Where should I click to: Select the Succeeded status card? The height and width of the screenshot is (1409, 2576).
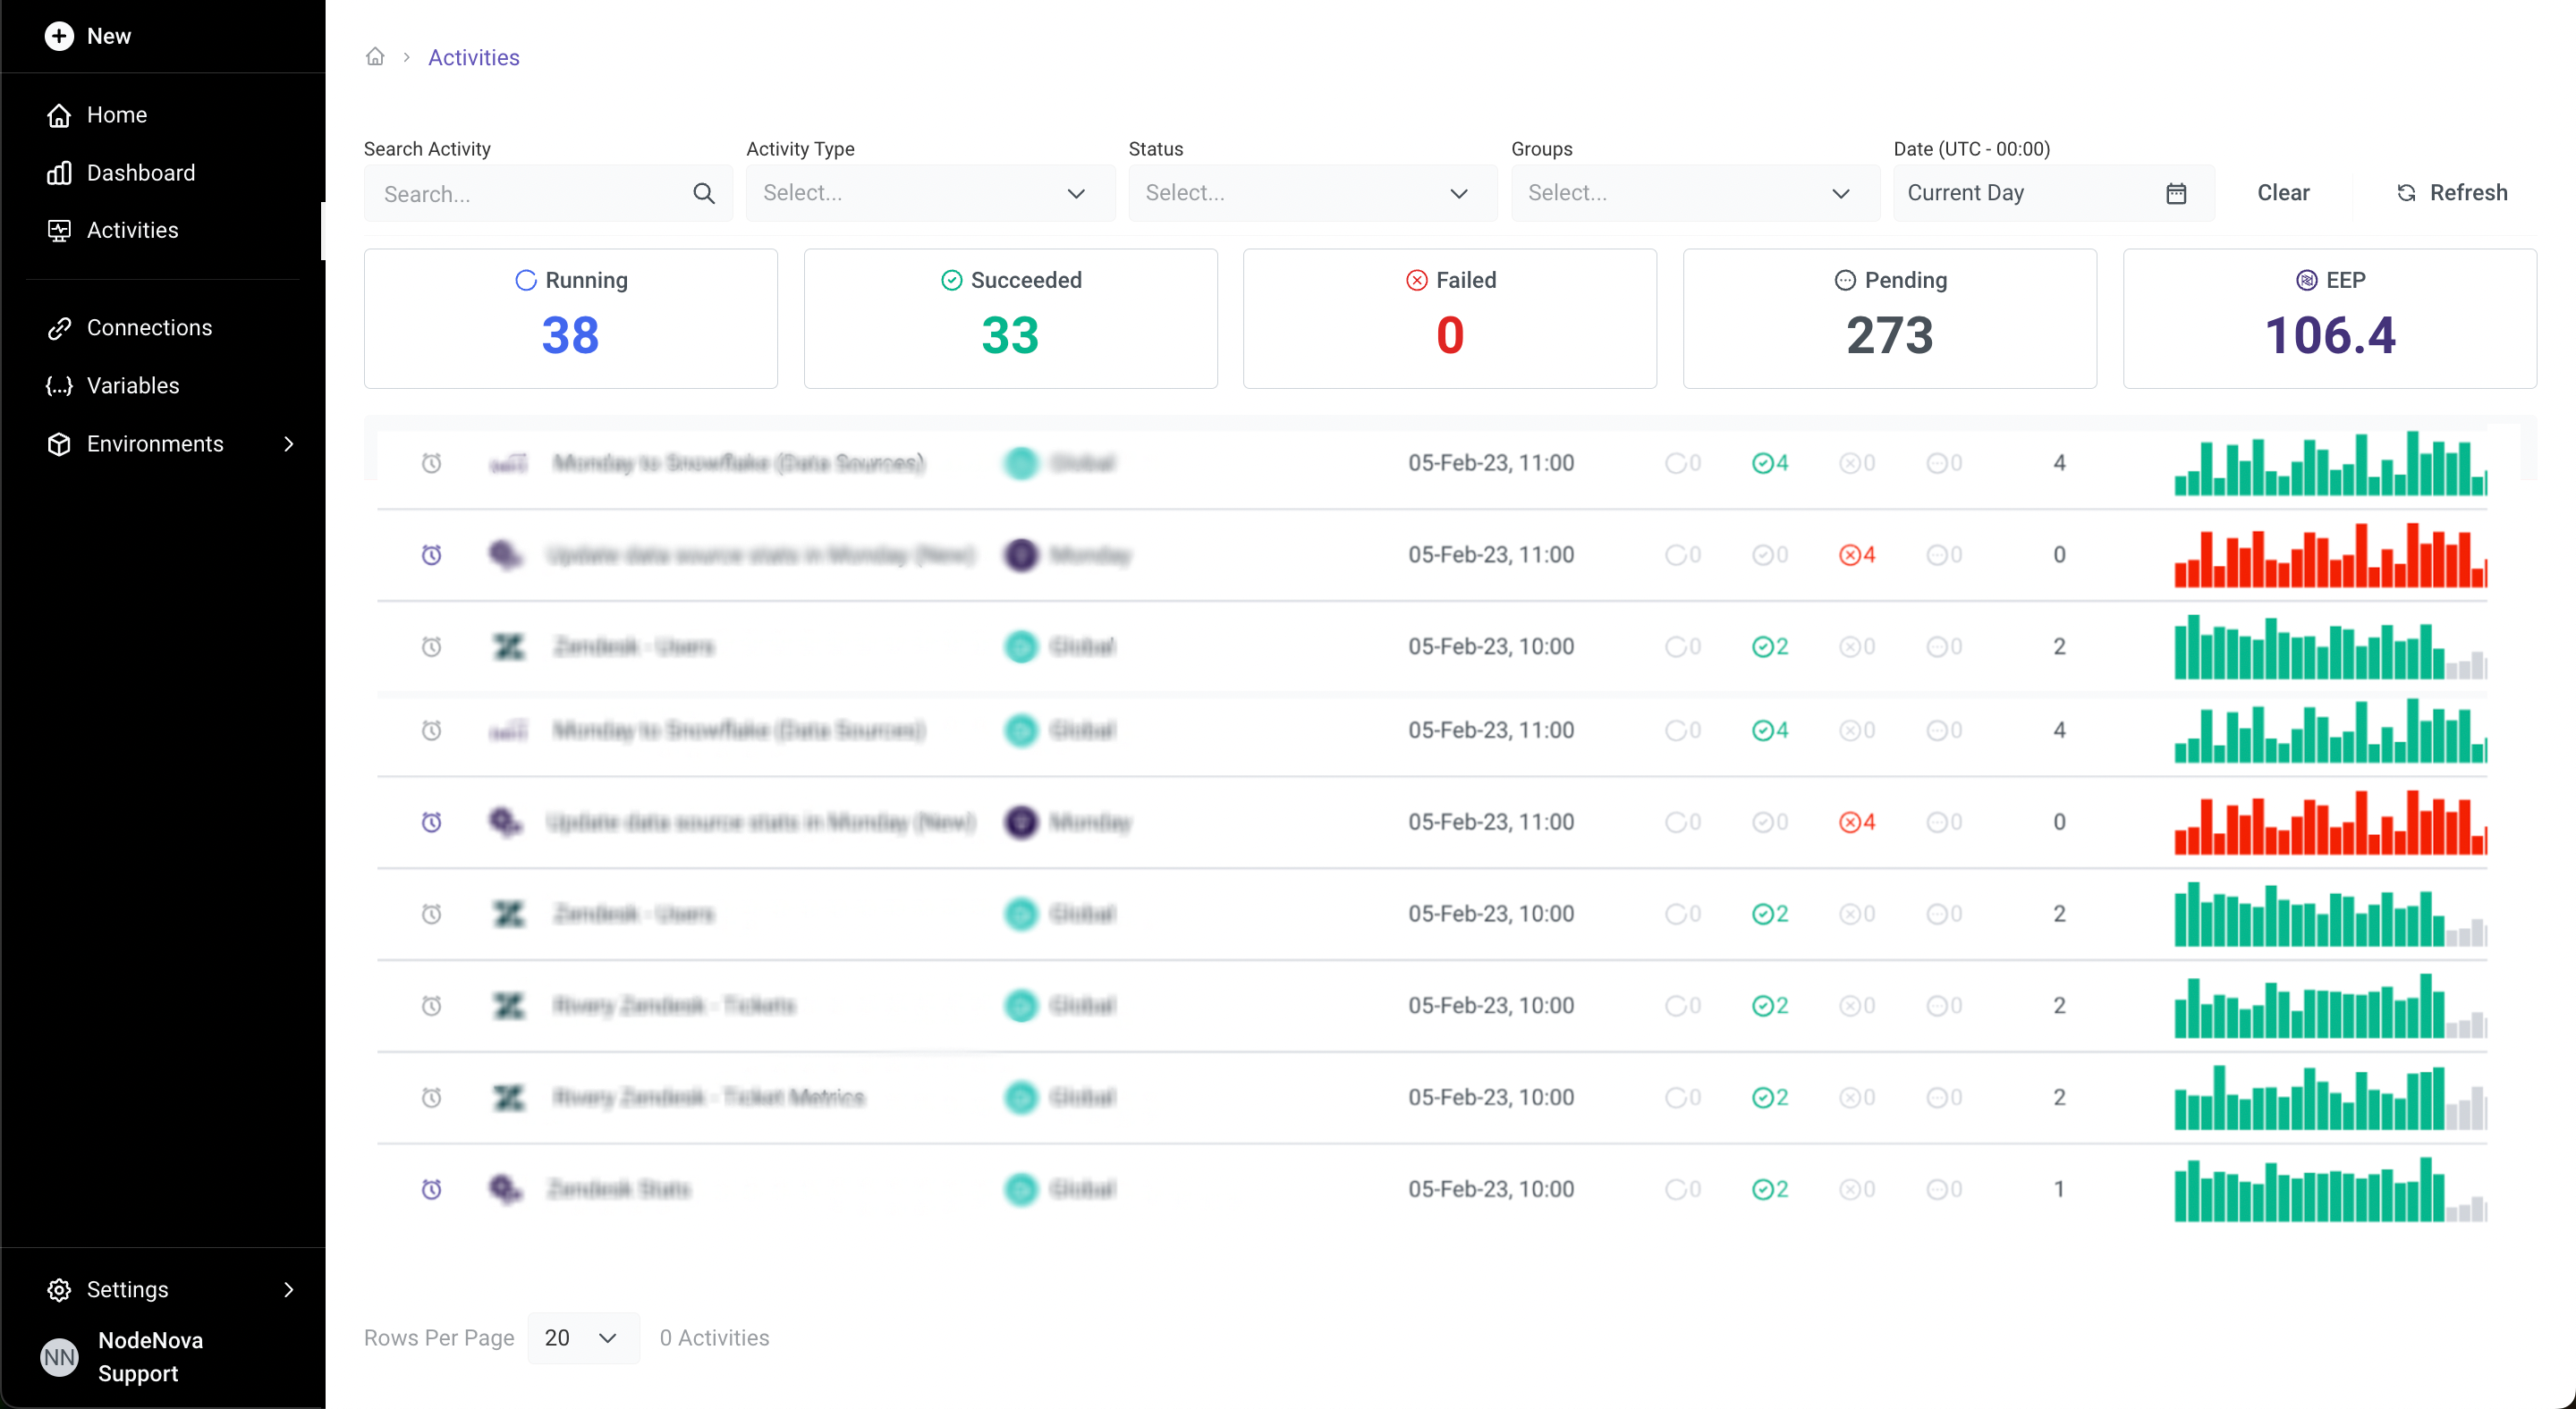[1010, 317]
